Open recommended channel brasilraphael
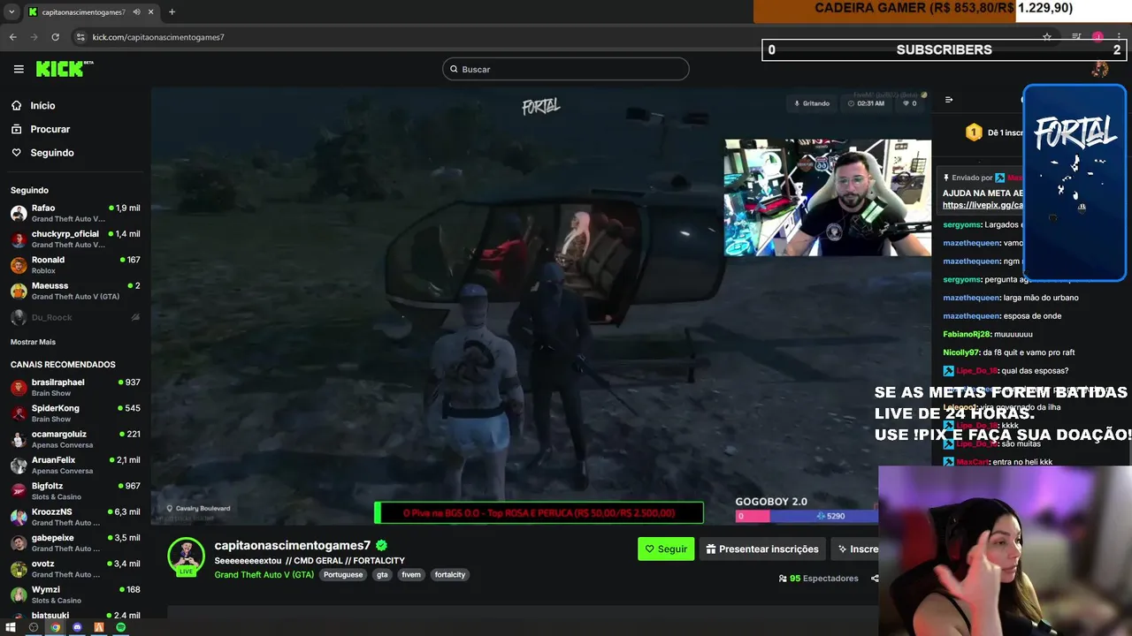Screen dimensions: 1132x636 pos(75,387)
